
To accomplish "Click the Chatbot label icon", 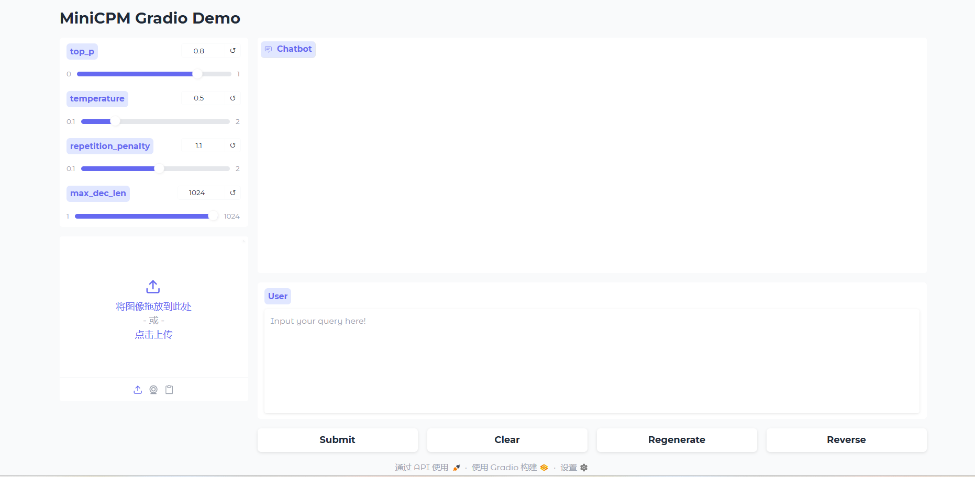I will pos(269,49).
